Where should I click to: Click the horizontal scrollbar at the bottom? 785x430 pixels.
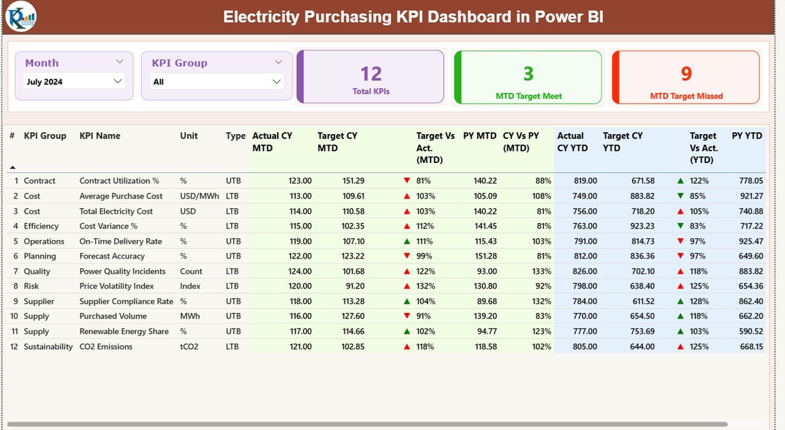(x=368, y=423)
